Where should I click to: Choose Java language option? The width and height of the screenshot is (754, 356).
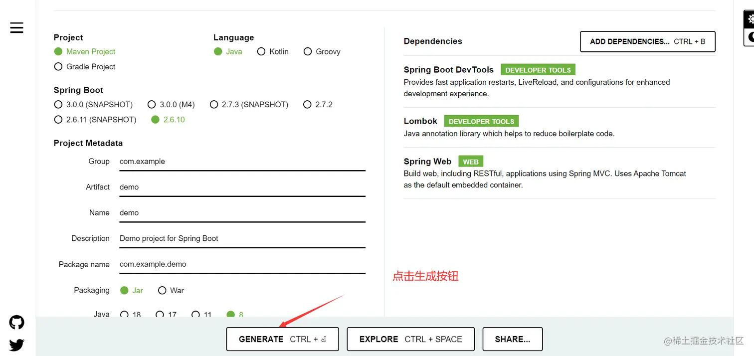coord(228,51)
